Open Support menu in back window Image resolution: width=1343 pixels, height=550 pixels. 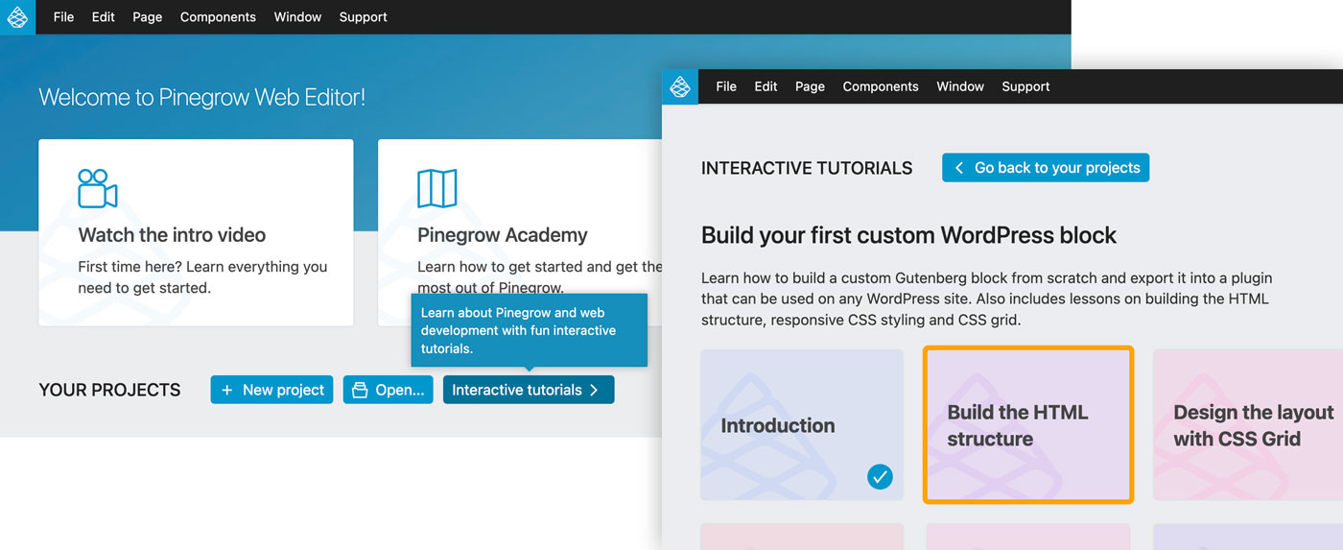pos(363,17)
